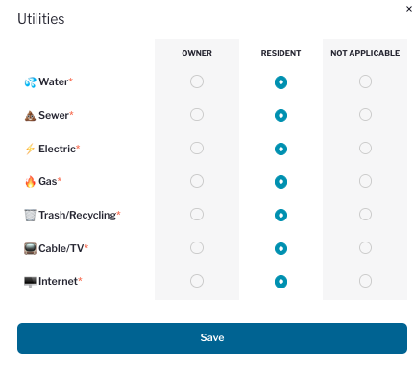Close the Utilities dialog
This screenshot has width=414, height=368.
tap(409, 9)
